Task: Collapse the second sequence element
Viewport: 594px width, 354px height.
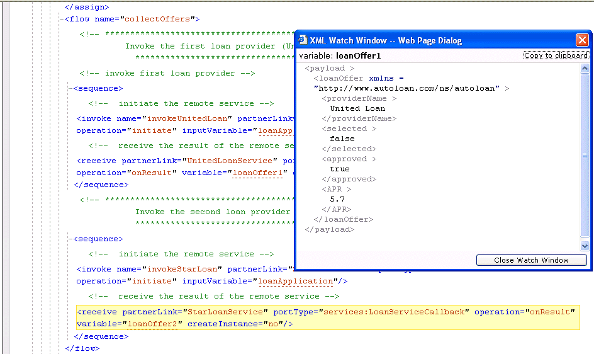Action: click(70, 239)
